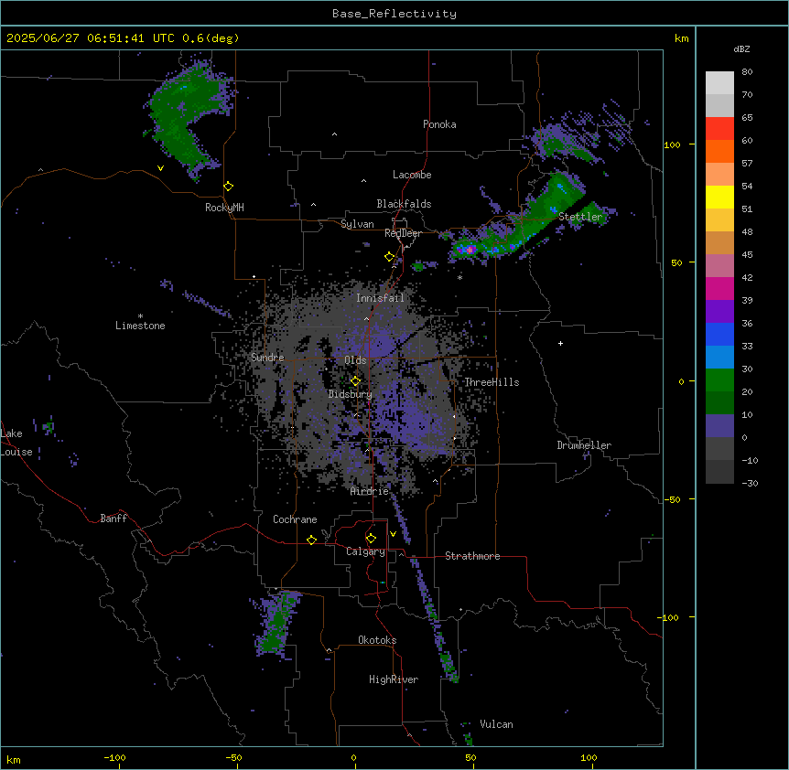Pick the red 60-65 dBZ legend swatch
This screenshot has height=770, width=789.
(719, 129)
